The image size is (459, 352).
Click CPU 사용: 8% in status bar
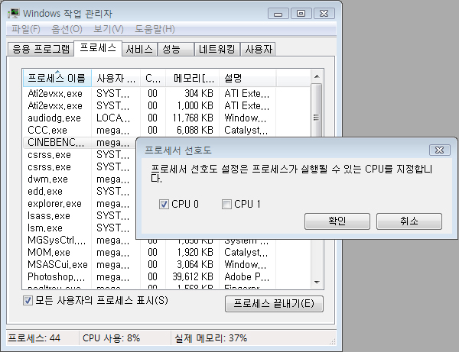tap(111, 338)
